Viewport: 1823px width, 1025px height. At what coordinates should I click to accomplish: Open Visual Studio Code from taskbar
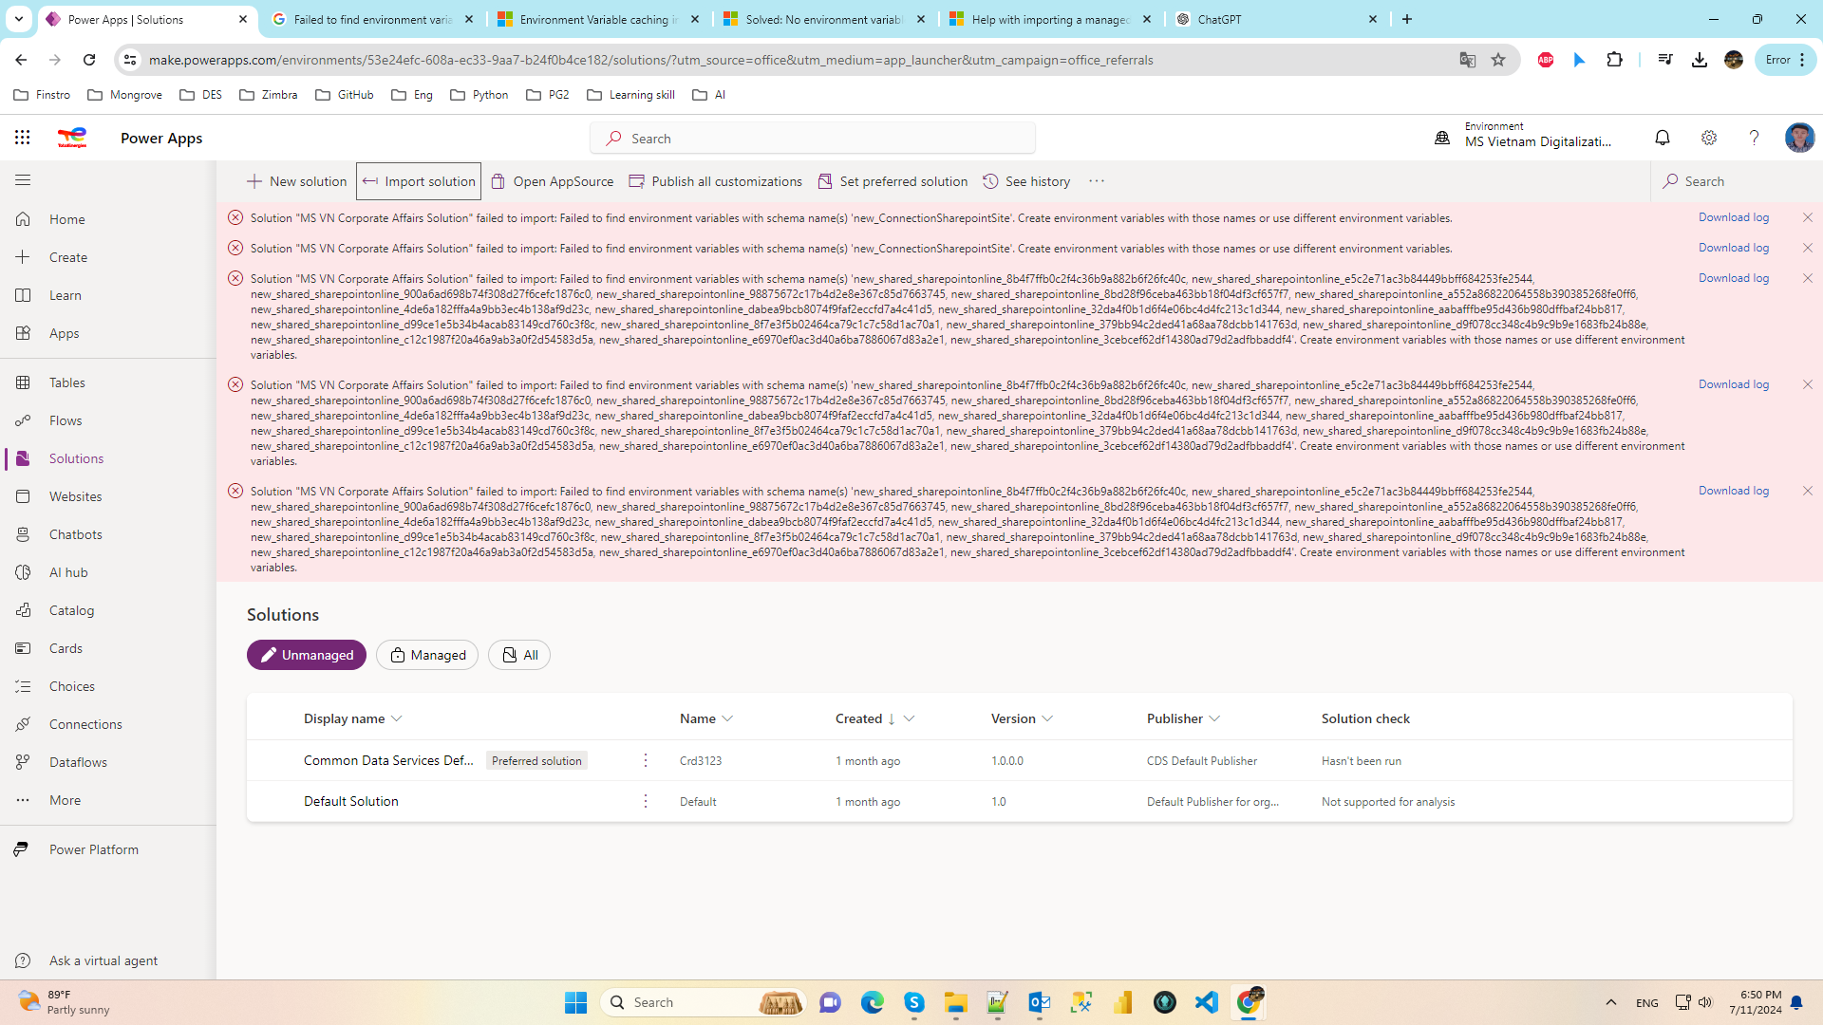[1207, 1002]
